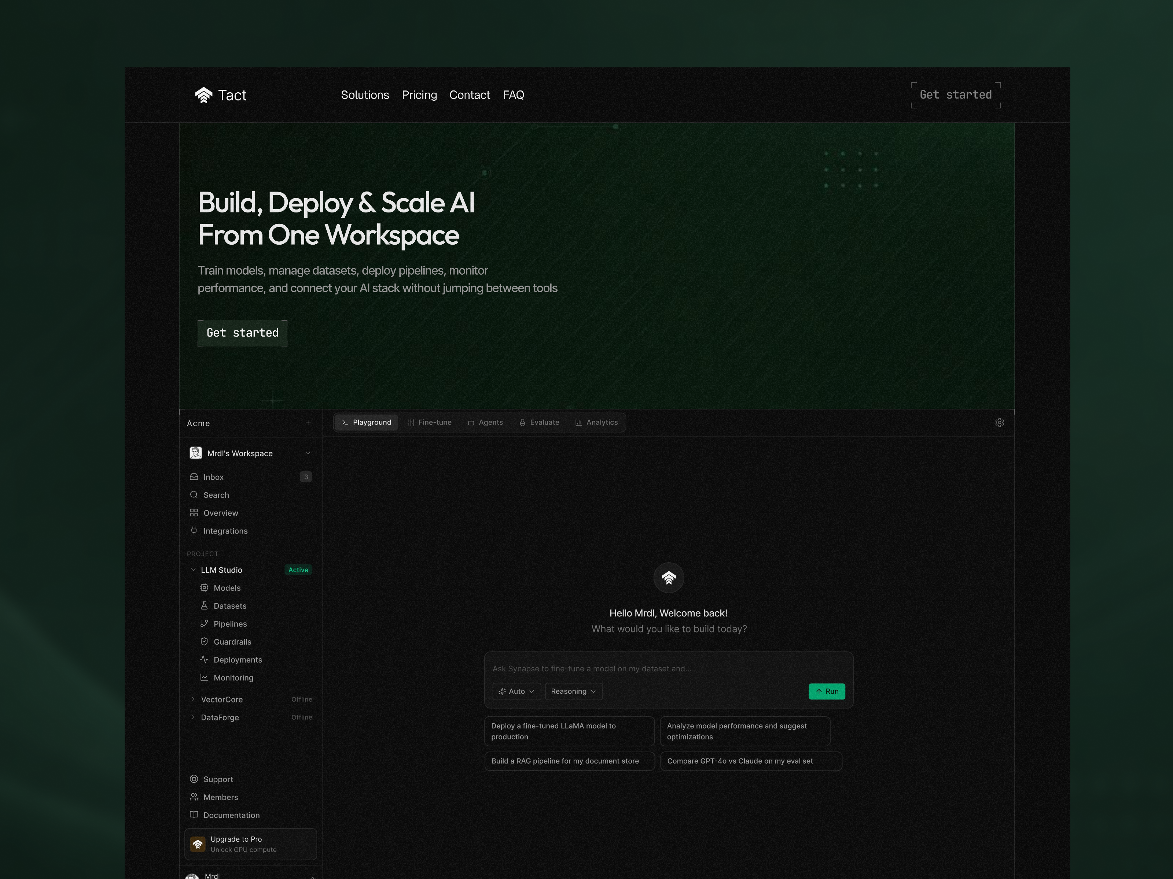Click the Search magnifier icon
1173x879 pixels.
pos(194,495)
